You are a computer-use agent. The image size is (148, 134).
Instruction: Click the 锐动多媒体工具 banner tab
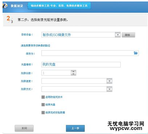(x=59, y=5)
